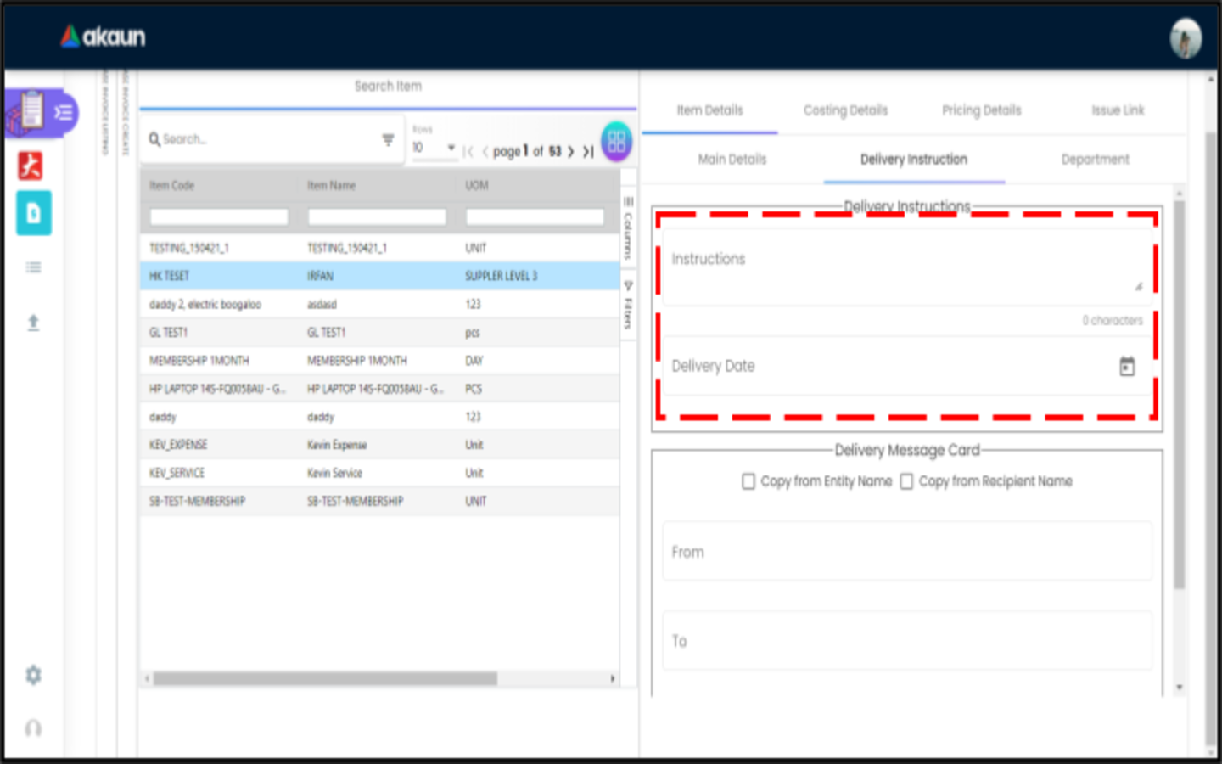1222x764 pixels.
Task: Select the GL TEST1 item row
Action: (x=379, y=332)
